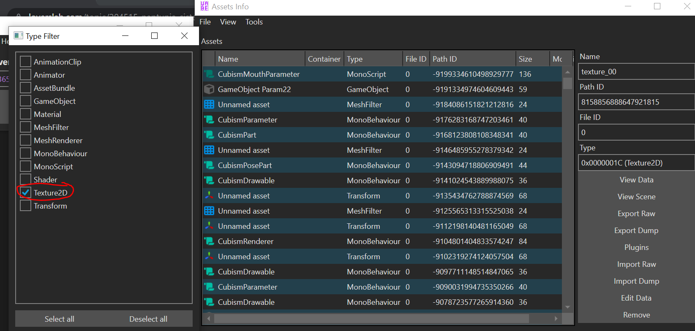695x331 pixels.
Task: Click the Plugins button
Action: (x=636, y=247)
